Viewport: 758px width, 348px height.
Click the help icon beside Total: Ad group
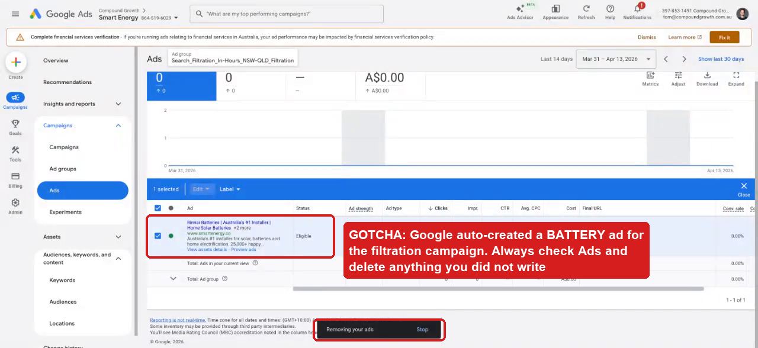pyautogui.click(x=224, y=279)
